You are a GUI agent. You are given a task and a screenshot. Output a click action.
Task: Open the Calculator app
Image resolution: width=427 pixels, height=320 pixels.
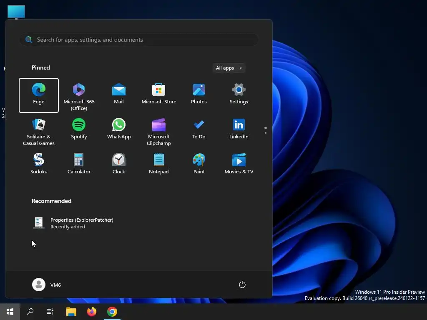pos(79,164)
